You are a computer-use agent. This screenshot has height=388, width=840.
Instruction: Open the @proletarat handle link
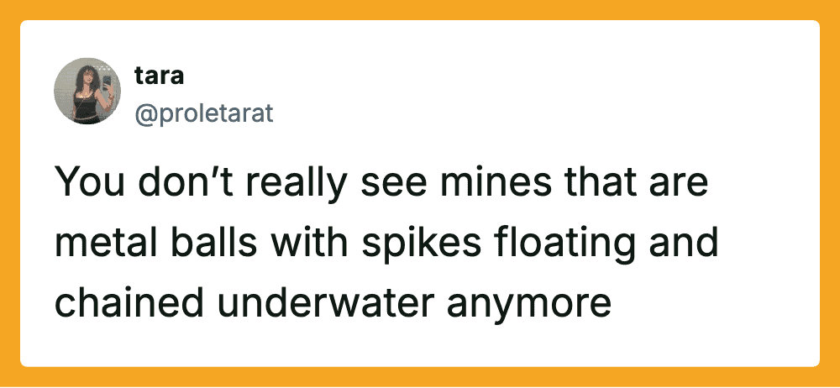pyautogui.click(x=204, y=113)
